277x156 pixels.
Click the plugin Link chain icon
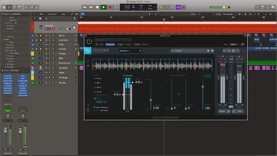pos(243,45)
